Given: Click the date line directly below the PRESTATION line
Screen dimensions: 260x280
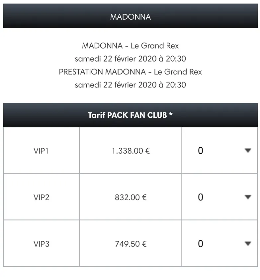Looking at the screenshot, I should pyautogui.click(x=130, y=85).
